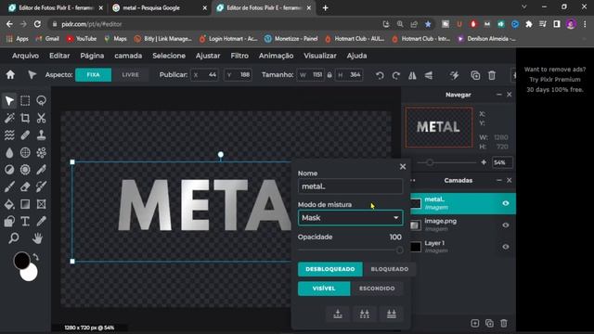Set layer to VISÍVEL
This screenshot has width=594, height=334.
[x=324, y=289]
